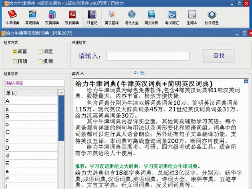
Task: Open the 考试词汇 icon
Action: (172, 17)
